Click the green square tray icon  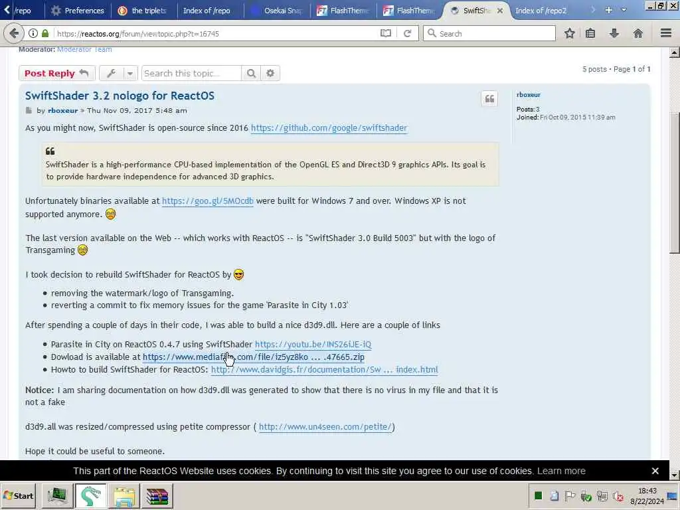(x=538, y=495)
